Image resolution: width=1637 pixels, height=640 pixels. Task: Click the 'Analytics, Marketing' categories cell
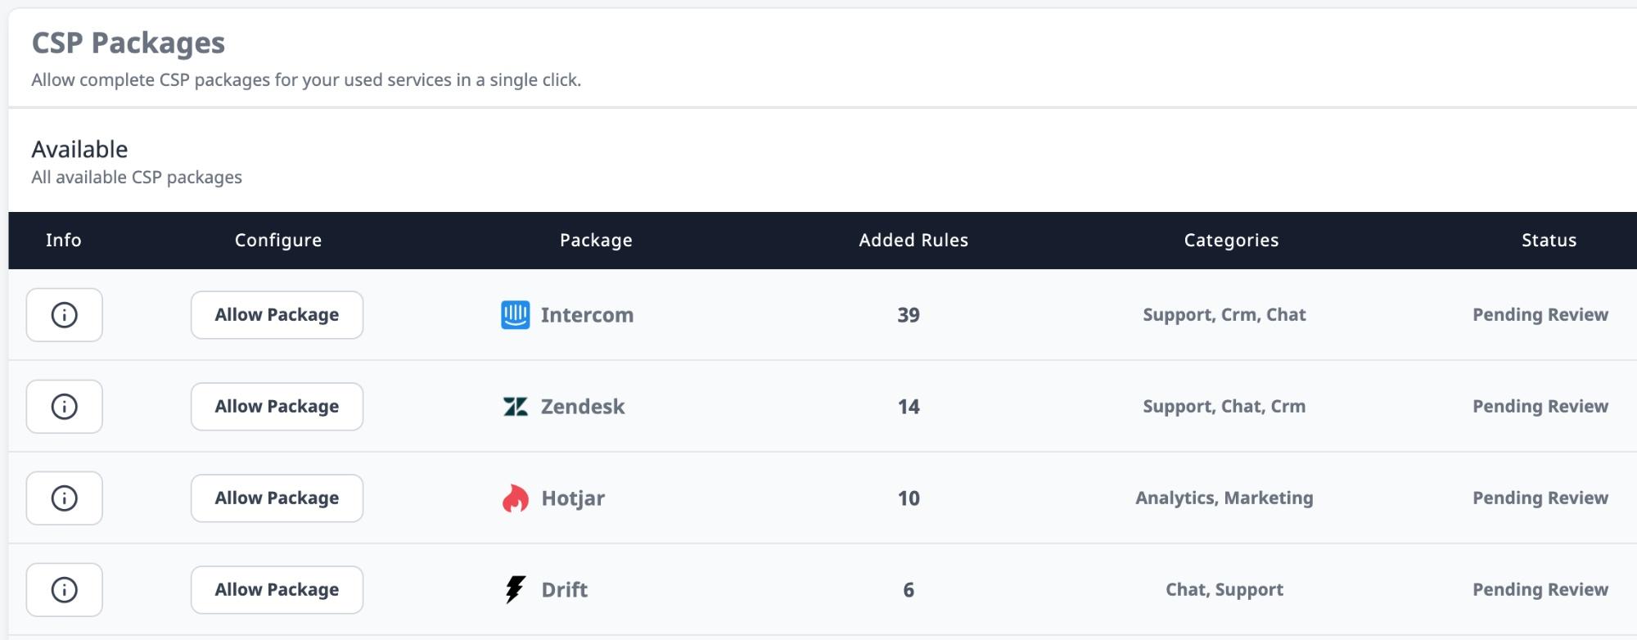1224,498
